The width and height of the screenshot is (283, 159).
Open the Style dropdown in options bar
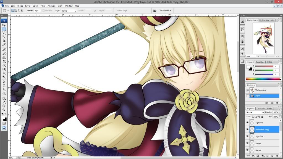(x=69, y=11)
